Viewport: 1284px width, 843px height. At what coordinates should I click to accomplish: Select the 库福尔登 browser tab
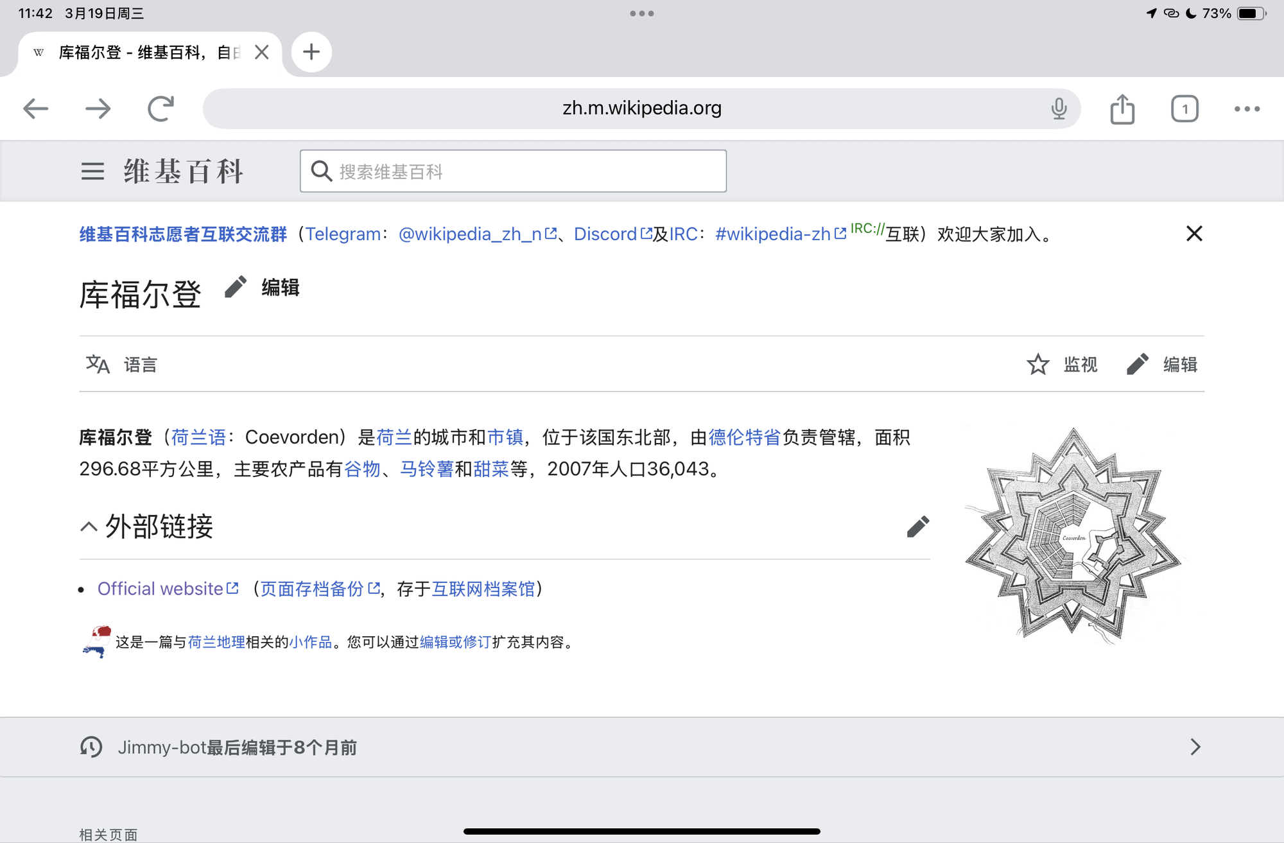pos(149,53)
